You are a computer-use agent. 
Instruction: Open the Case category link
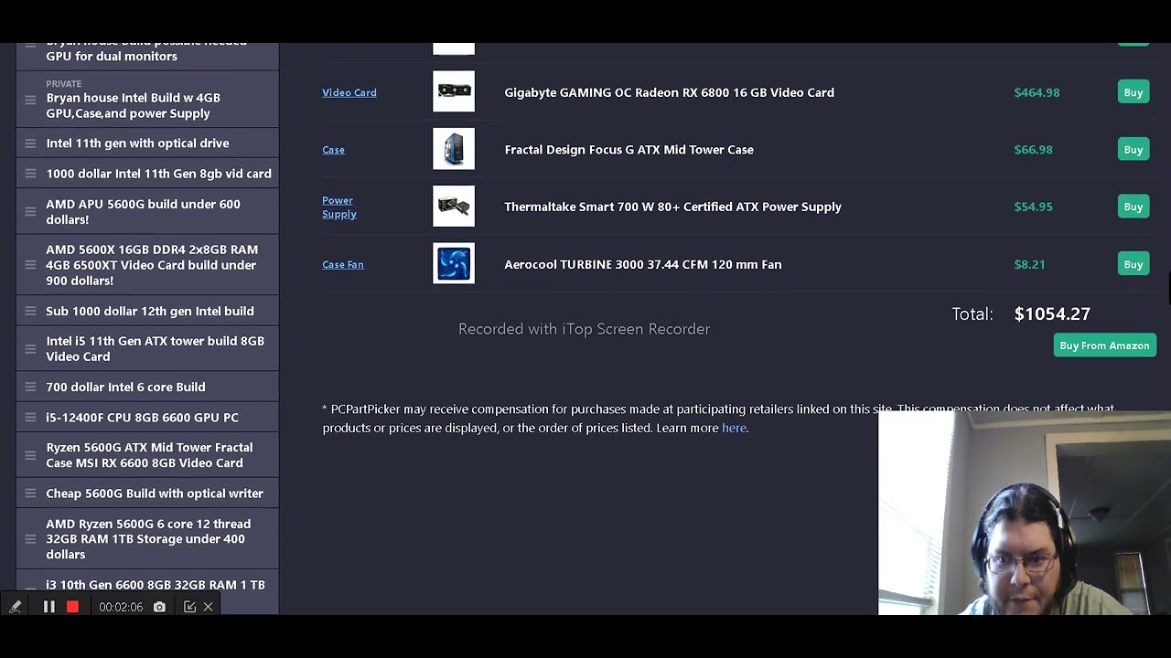pyautogui.click(x=333, y=150)
